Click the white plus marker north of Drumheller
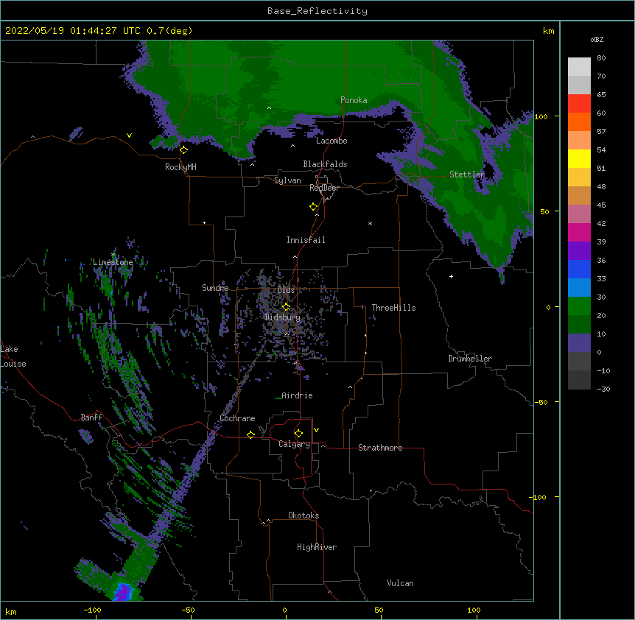This screenshot has height=620, width=635. click(x=451, y=276)
